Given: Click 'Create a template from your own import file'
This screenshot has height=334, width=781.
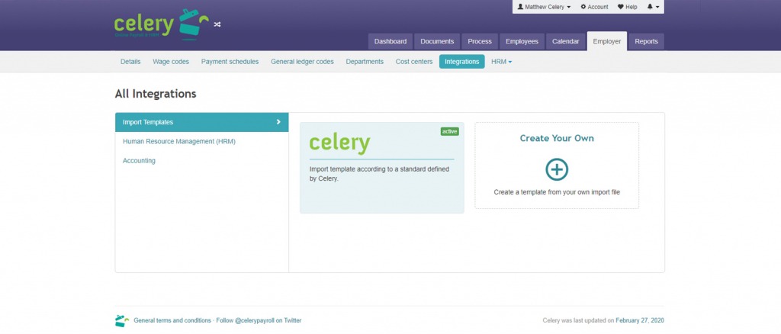Looking at the screenshot, I should coord(557,192).
